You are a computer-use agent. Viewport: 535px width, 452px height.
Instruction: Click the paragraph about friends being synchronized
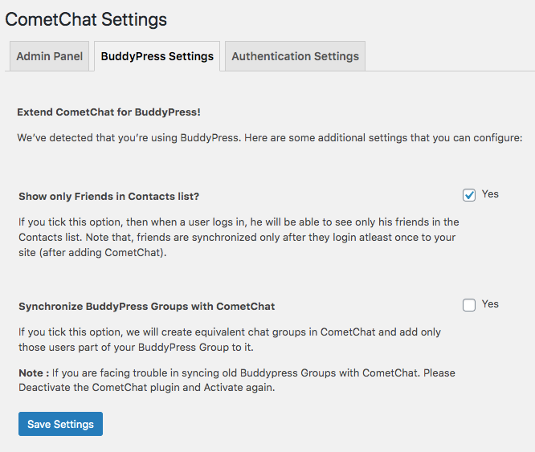(x=238, y=237)
